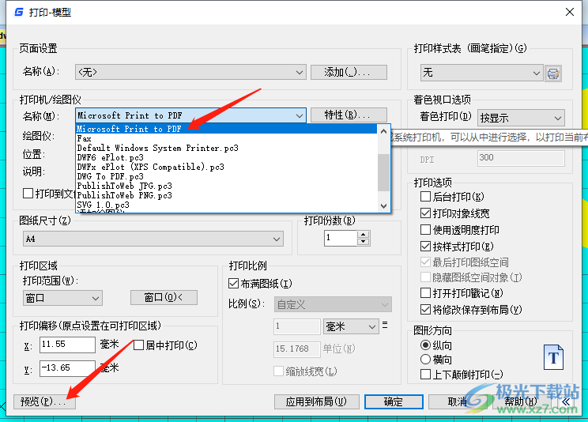The width and height of the screenshot is (588, 422).
Task: Click the collapse dialog double-chevron icon
Action: (566, 401)
